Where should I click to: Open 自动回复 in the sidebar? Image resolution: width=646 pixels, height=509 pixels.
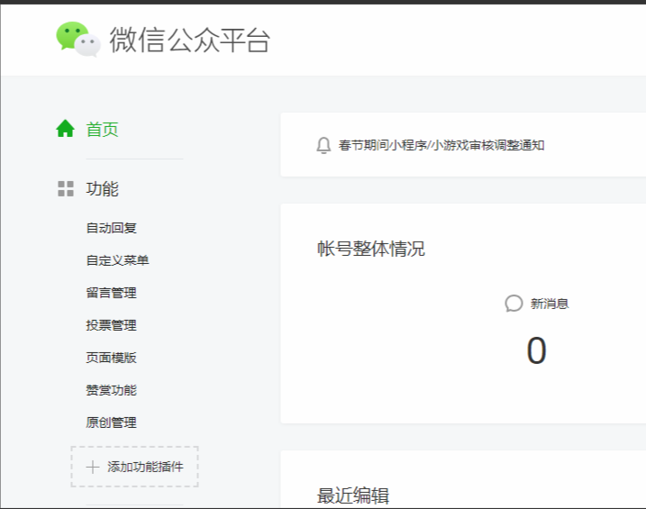click(111, 228)
